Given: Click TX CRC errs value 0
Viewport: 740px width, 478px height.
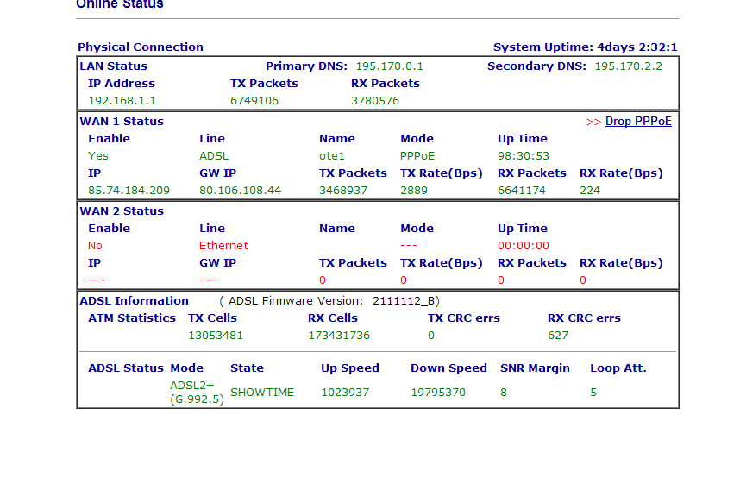Looking at the screenshot, I should coord(431,336).
